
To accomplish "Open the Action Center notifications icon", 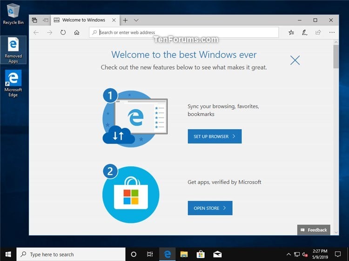I will [x=338, y=254].
